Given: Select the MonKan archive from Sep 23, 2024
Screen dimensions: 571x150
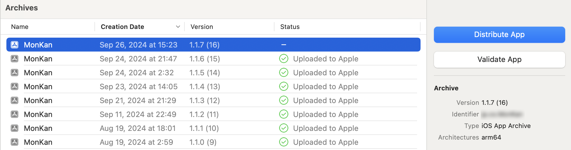Looking at the screenshot, I should 38,87.
